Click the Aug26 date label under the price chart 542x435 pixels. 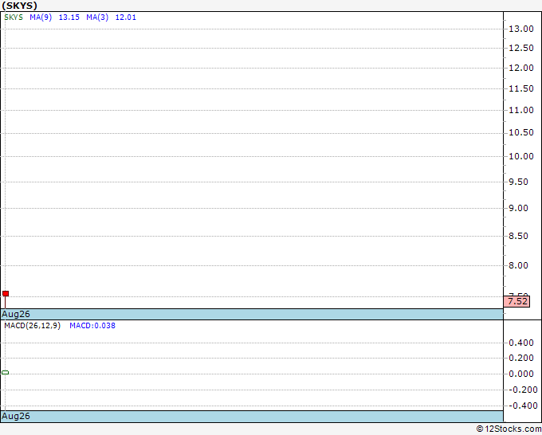(x=16, y=314)
